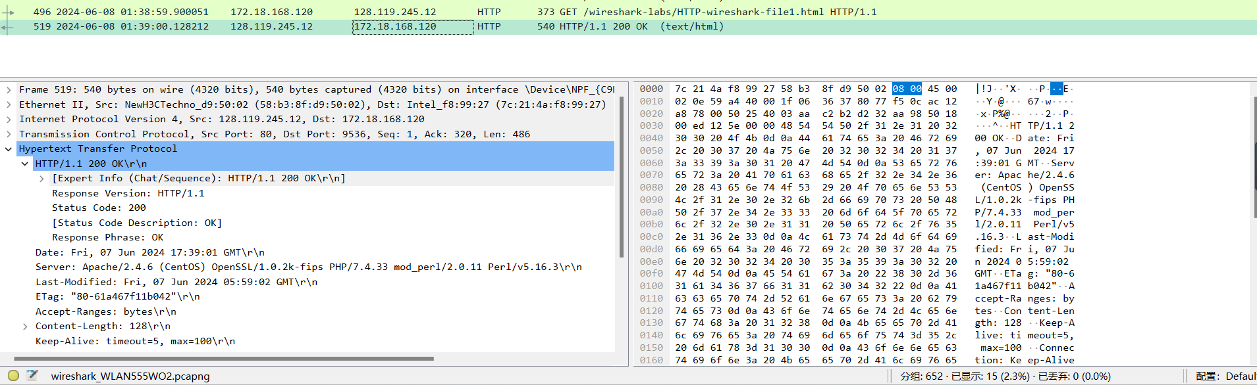
Task: Click the packet details vertical scrollbar
Action: tap(621, 171)
